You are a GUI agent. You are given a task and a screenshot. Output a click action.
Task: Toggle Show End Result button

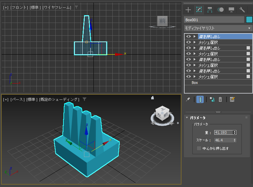click(x=200, y=99)
